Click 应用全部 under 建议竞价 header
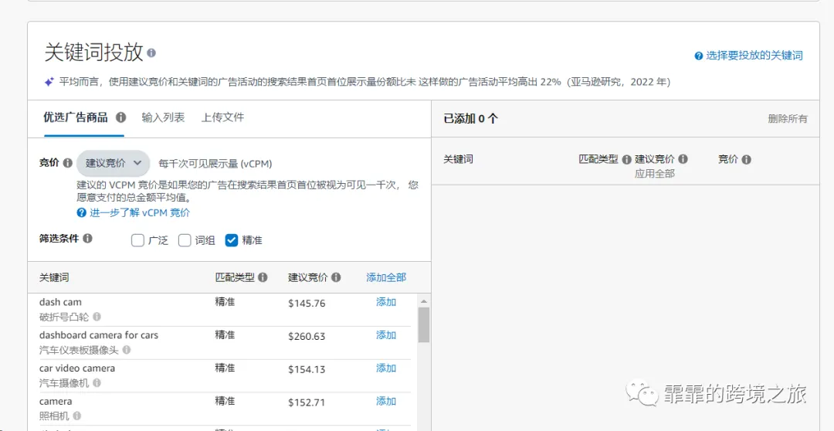 pyautogui.click(x=655, y=174)
